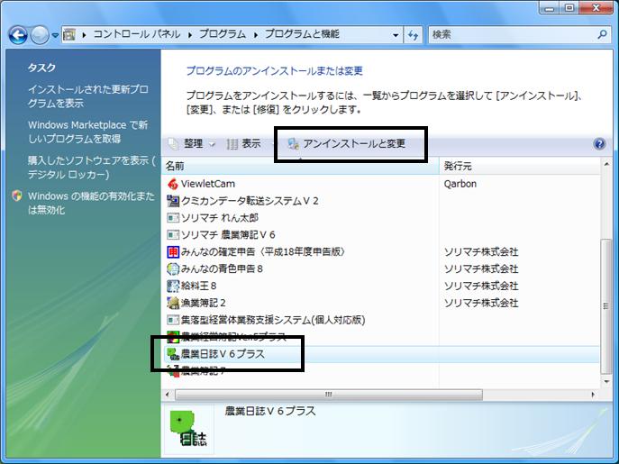Click the Back navigation arrow button
This screenshot has width=619, height=464.
coord(18,35)
